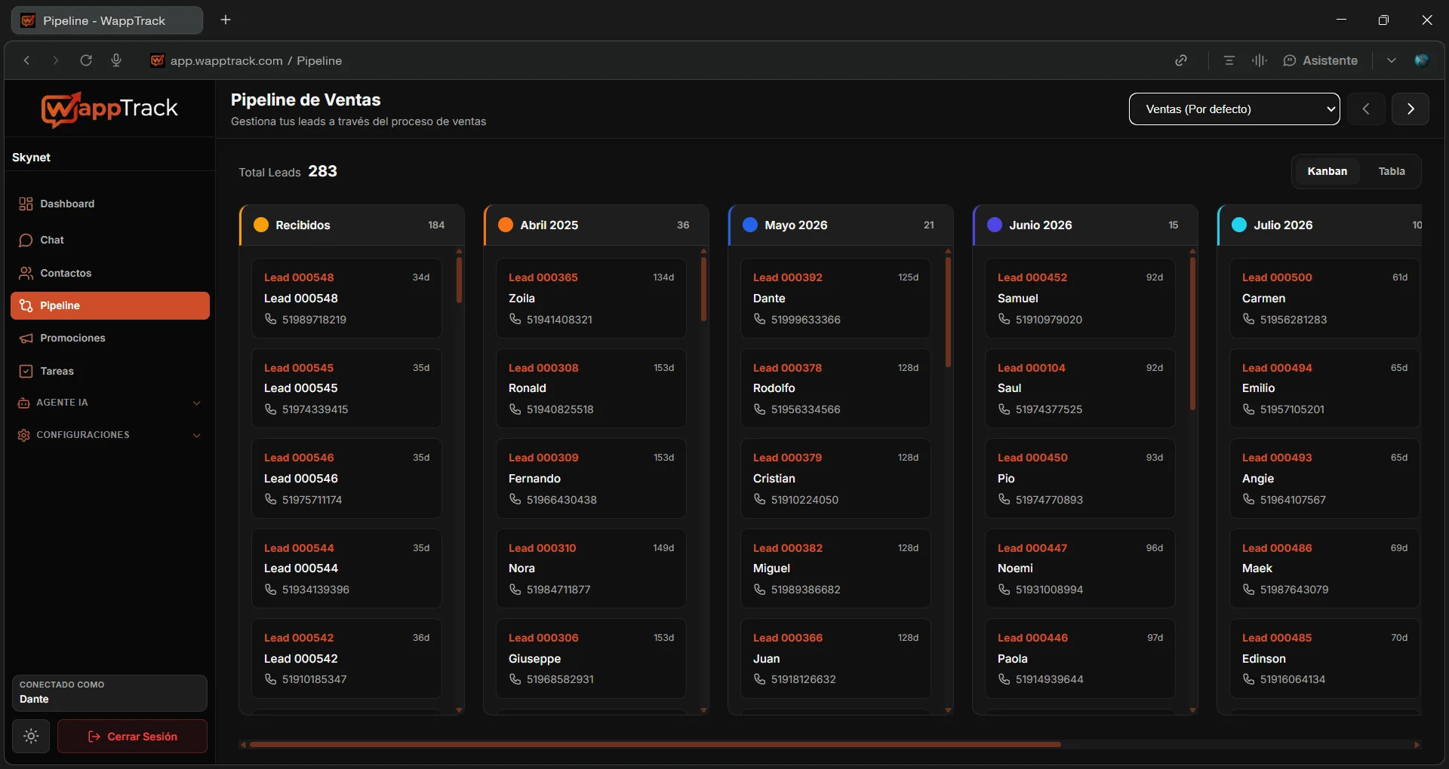Open the Ventas (Por defecto) pipeline dropdown

point(1234,109)
